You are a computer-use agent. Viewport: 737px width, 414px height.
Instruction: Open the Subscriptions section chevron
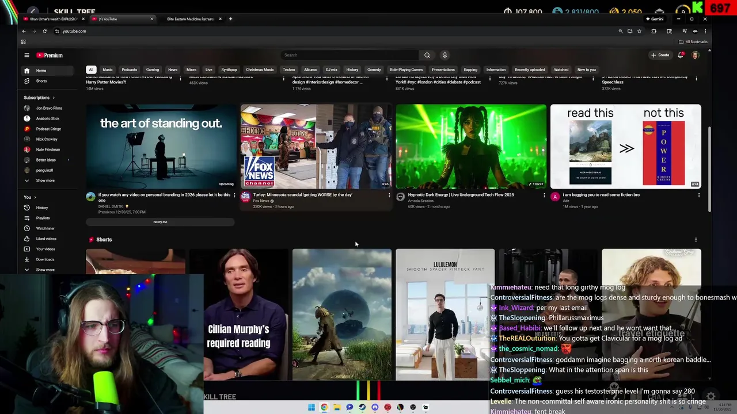(x=54, y=98)
